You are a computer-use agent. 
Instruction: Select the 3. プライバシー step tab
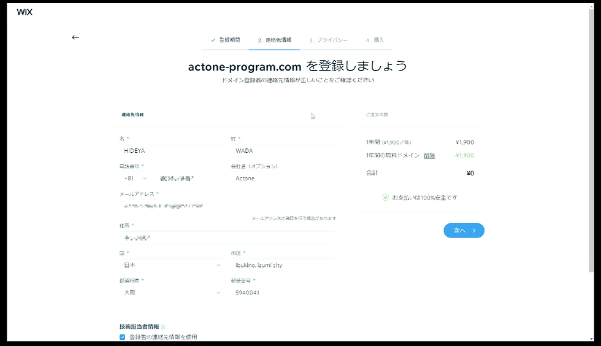(329, 40)
